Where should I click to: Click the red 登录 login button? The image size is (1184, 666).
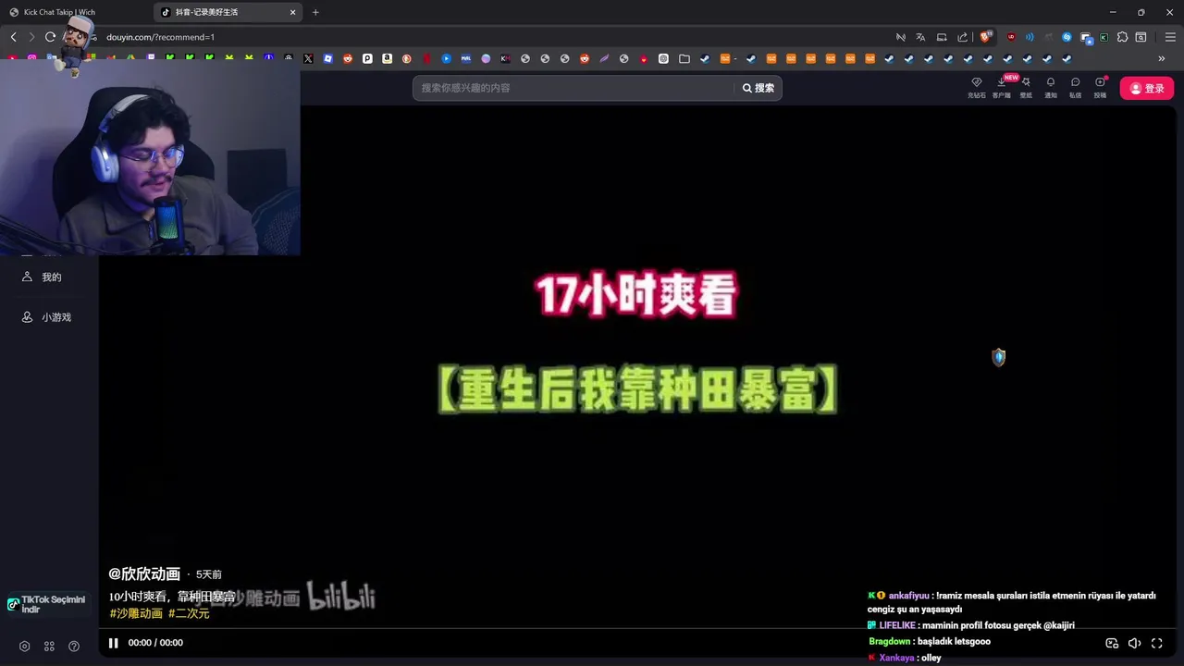(x=1147, y=88)
